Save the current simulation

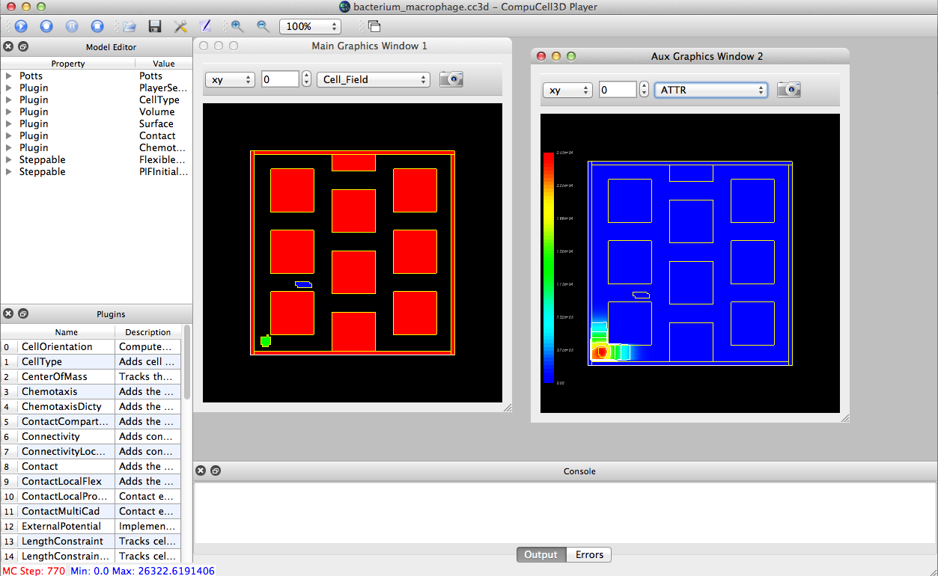coord(154,25)
